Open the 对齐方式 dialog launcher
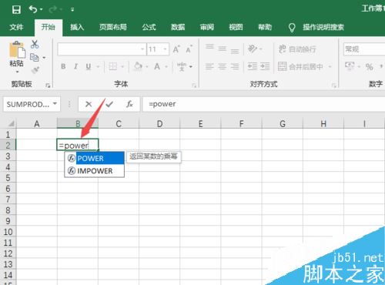The image size is (385, 285). 333,85
